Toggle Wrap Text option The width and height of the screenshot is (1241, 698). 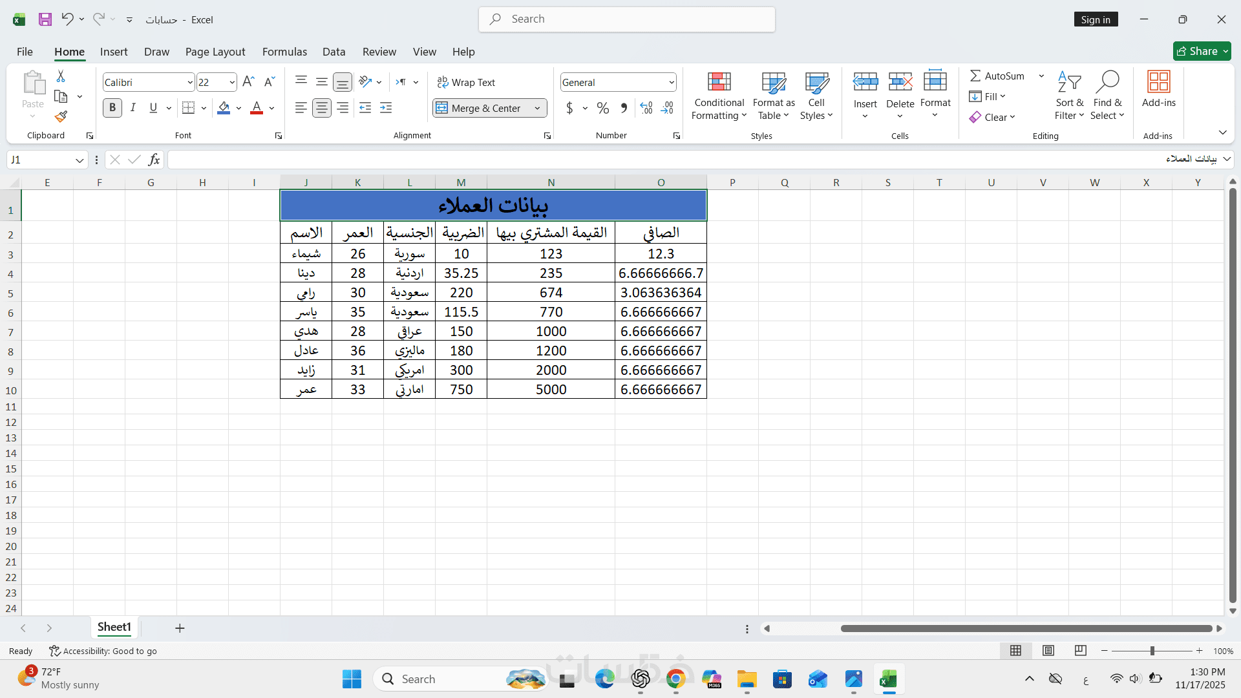pos(466,82)
